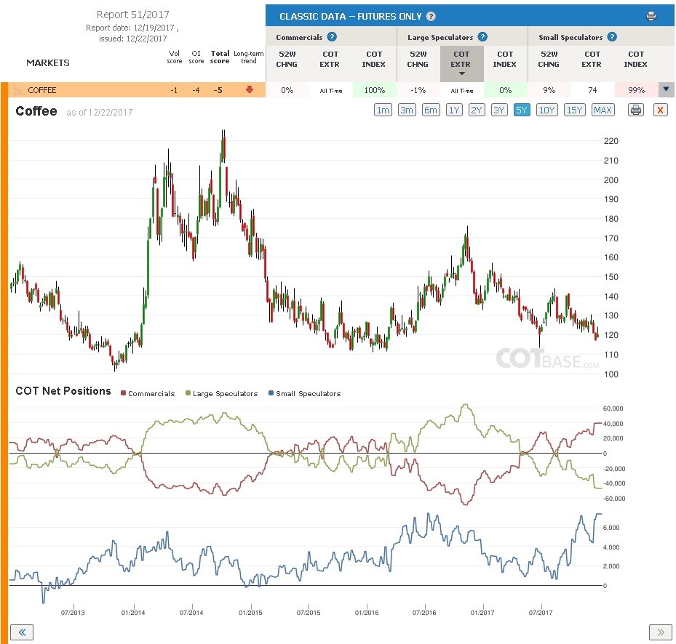Select the 3m chart range

(407, 110)
